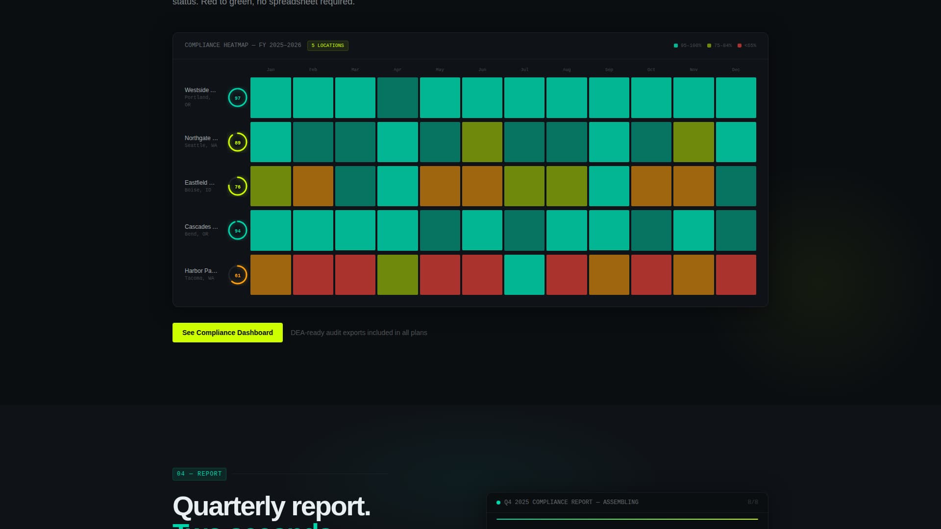Image resolution: width=941 pixels, height=529 pixels.
Task: Click Harbor's December red heatmap cell
Action: 736,275
